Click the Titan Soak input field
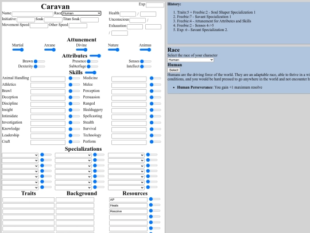 (90, 20)
